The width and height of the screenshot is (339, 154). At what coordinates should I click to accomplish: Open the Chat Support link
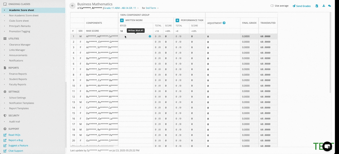pyautogui.click(x=16, y=151)
